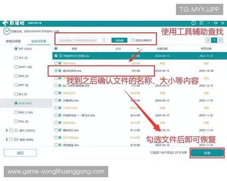Click xlsx file icon of 28387.xlsx
Screen dimensions: 227x181
pyautogui.click(x=60, y=123)
